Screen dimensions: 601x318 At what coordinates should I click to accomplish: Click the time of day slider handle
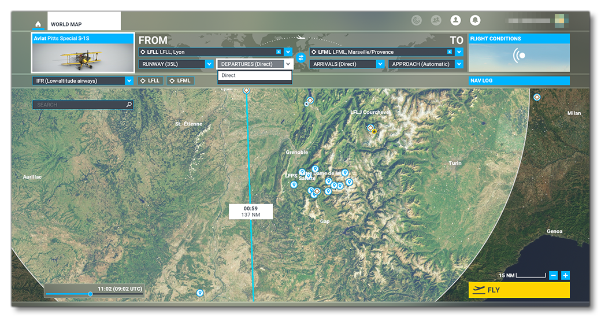click(x=90, y=294)
